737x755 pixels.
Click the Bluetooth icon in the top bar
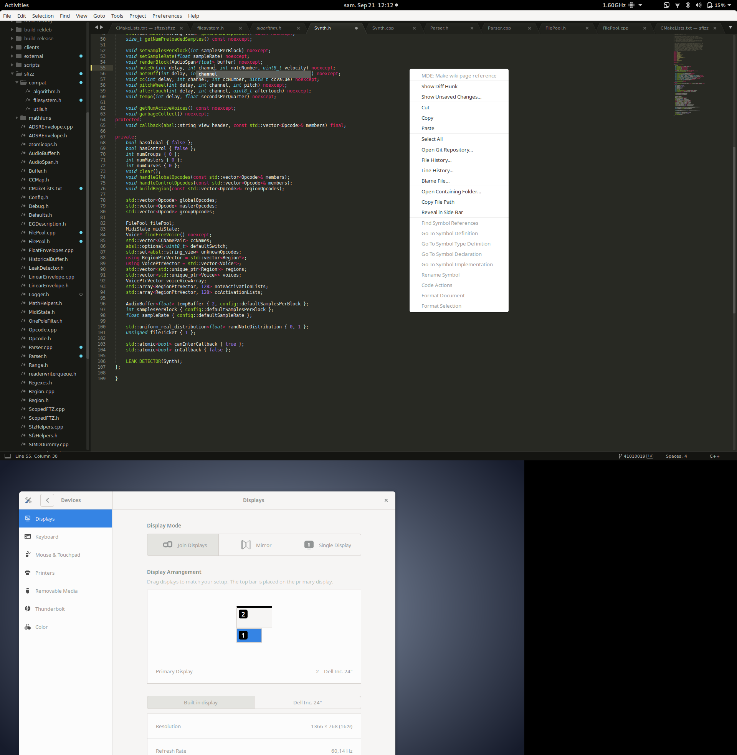click(687, 5)
